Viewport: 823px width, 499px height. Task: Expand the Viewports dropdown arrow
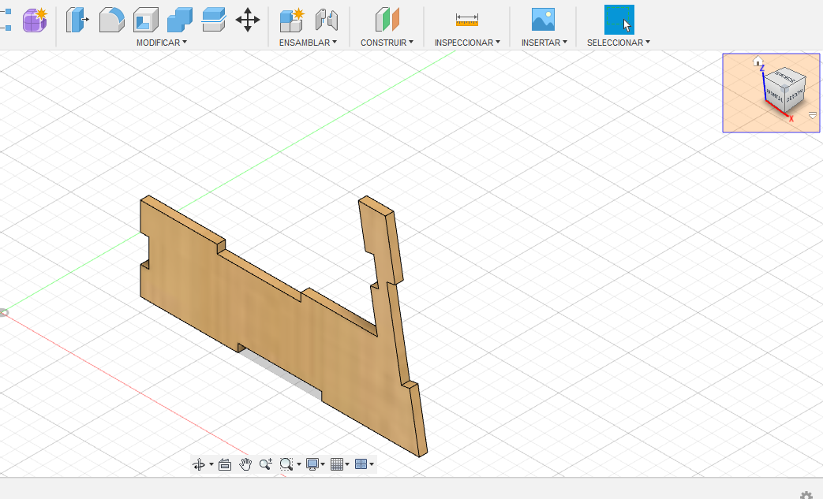[372, 464]
